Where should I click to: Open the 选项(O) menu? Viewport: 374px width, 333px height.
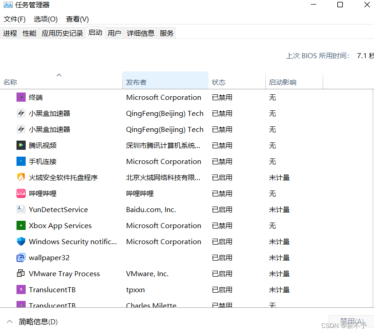pos(45,19)
